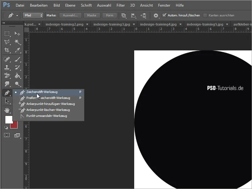Click the Auswahl... button
This screenshot has height=189, width=252.
click(70, 15)
